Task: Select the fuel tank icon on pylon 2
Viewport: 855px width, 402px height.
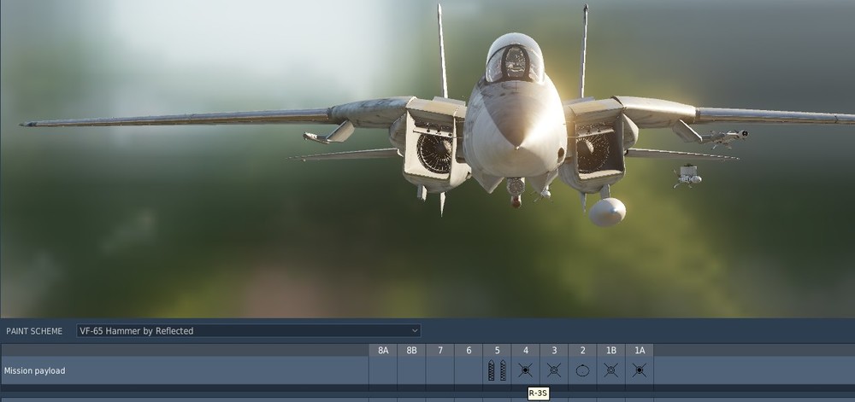Action: coord(582,370)
